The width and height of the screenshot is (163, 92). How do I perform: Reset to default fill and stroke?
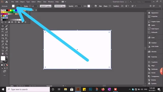click(x=2, y=62)
